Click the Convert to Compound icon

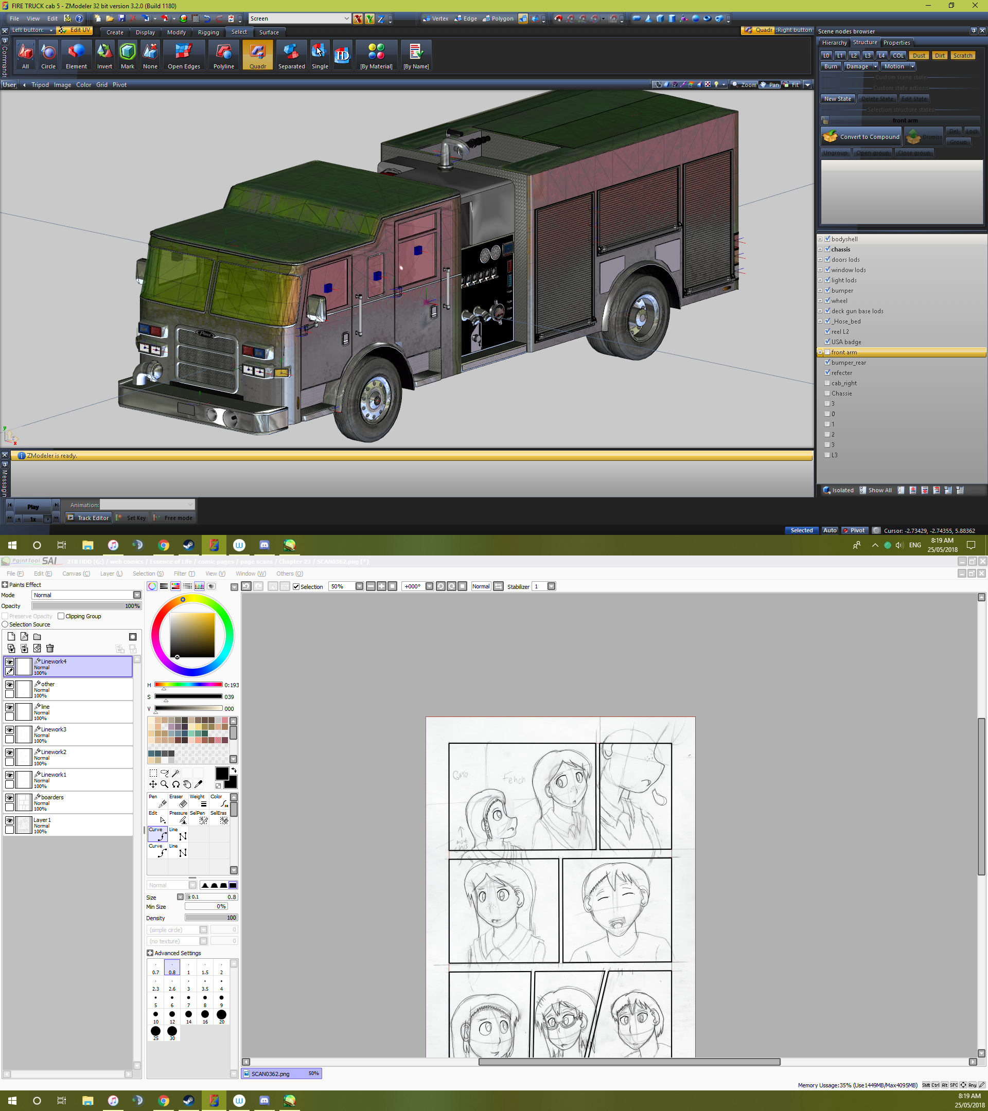coord(831,136)
